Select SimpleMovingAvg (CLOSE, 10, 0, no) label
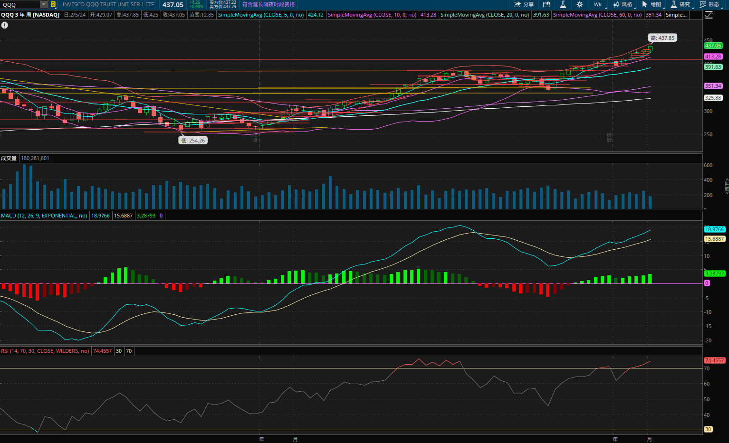The height and width of the screenshot is (443, 729). pyautogui.click(x=372, y=15)
